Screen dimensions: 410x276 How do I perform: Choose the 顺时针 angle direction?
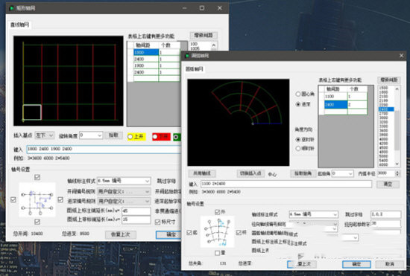click(298, 149)
